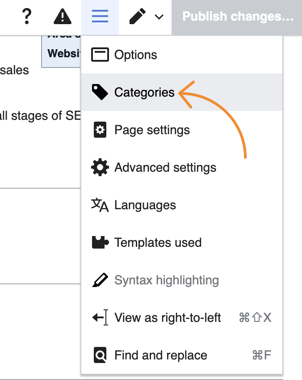Click the Categories tag icon
Viewport: 302px width, 380px height.
[101, 92]
